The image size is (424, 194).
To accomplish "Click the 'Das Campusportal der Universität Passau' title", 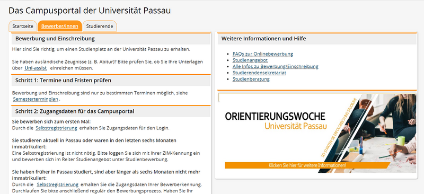I will click(x=90, y=11).
